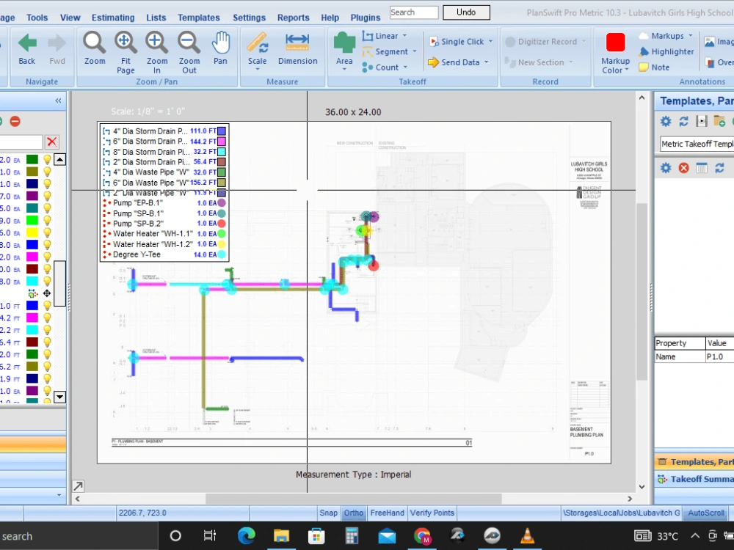Click the film strip icon in Templates toolbar

click(x=701, y=122)
